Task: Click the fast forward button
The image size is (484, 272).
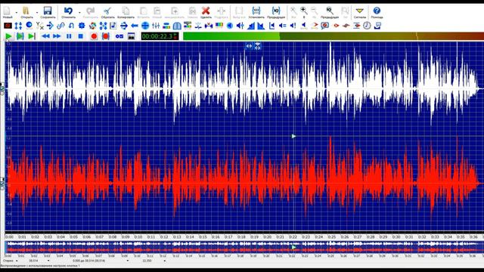Action: point(57,36)
